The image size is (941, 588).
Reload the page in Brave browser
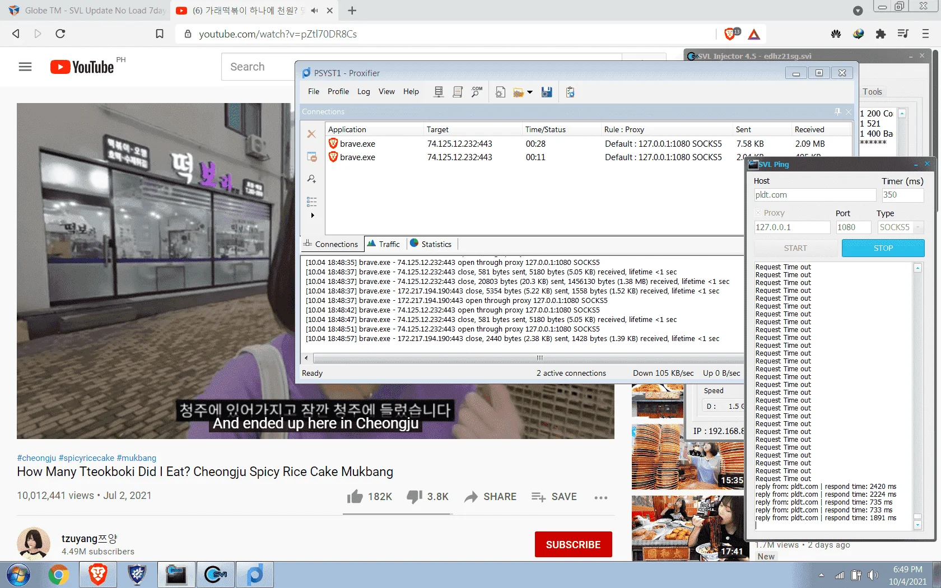pos(60,34)
